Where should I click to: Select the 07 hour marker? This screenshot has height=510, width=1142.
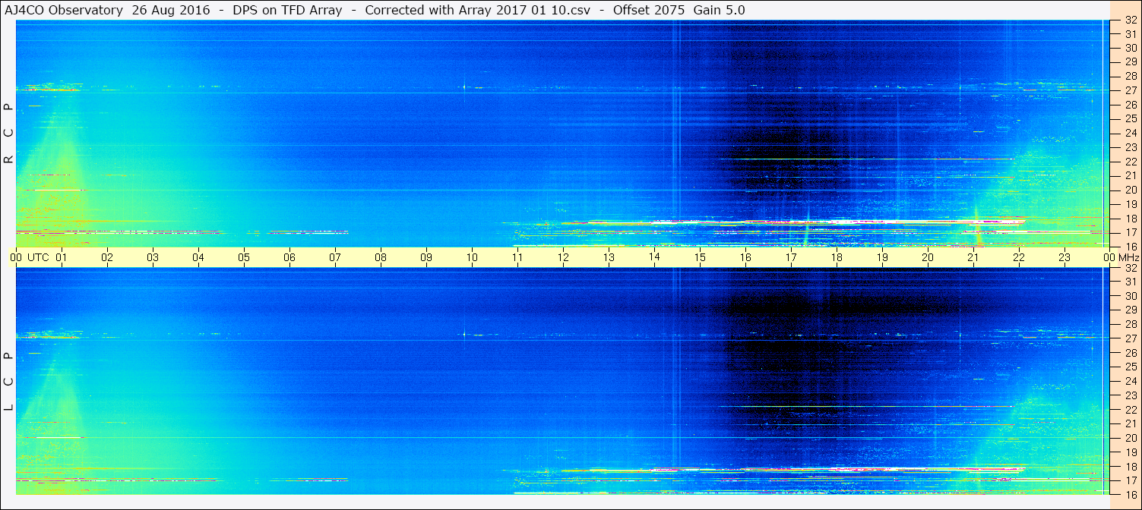[335, 257]
